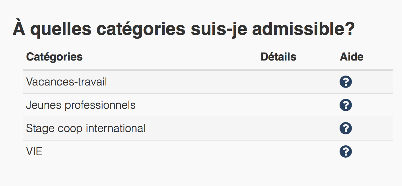402x186 pixels.
Task: Click the Jeunes professionnels category text
Action: (x=81, y=105)
